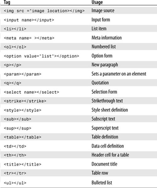The image size is (157, 188).
Task: Click the 'Subscript text' usage cell
Action: point(103,119)
